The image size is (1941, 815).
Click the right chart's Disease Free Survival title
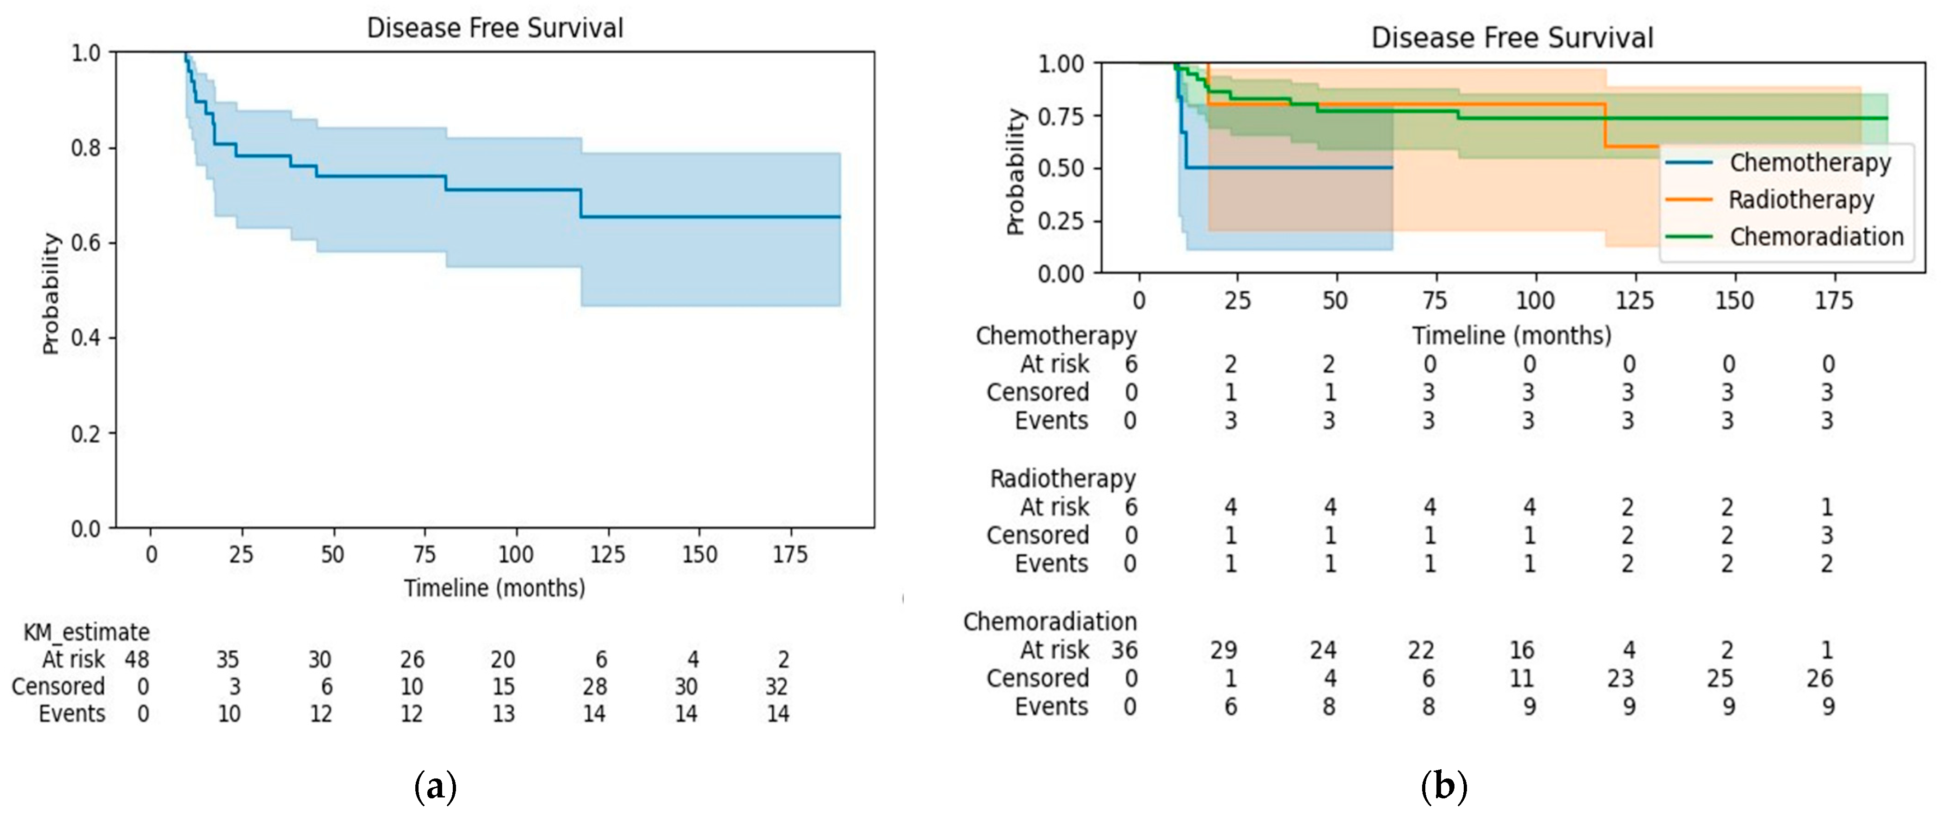tap(1511, 37)
